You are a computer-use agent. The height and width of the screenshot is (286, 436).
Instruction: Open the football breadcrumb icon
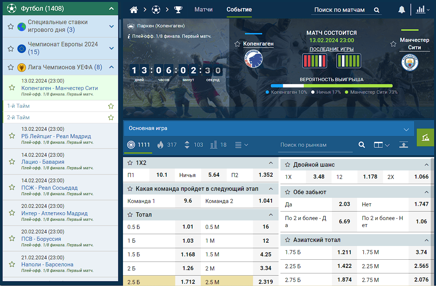coord(156,10)
